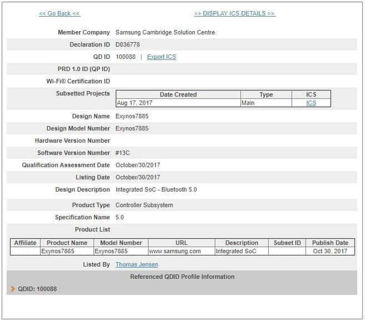Click the Main type cell
Viewport: 365px width, 321px height.
pyautogui.click(x=266, y=103)
